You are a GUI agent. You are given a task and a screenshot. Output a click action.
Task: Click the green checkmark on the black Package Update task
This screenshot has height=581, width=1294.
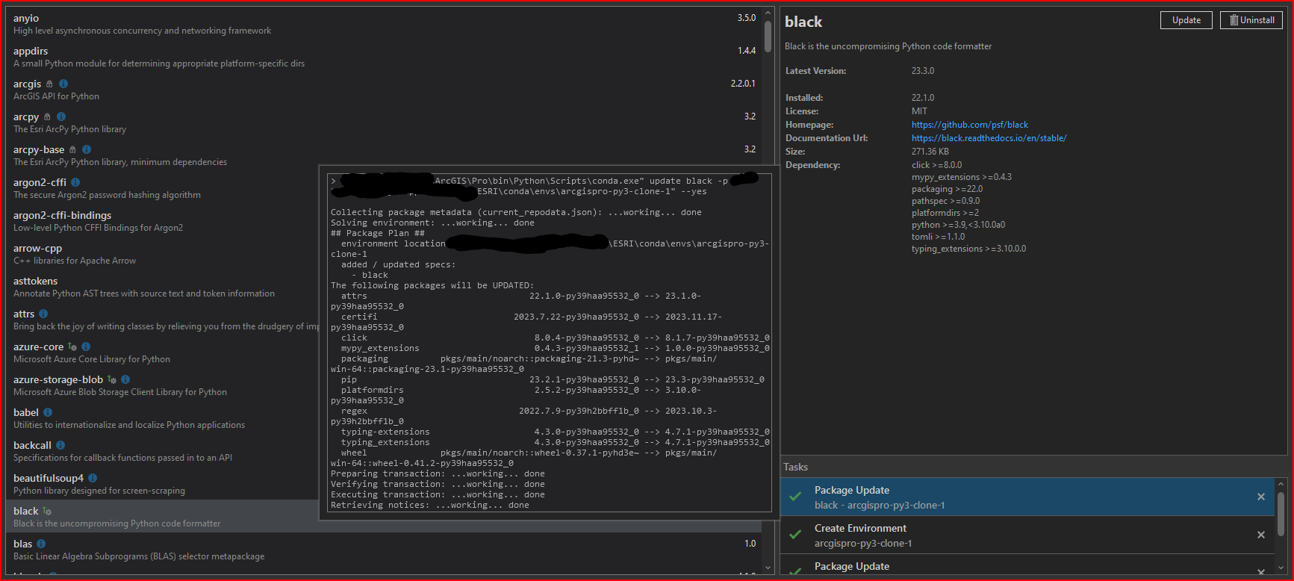pos(796,496)
